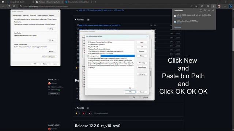The image size is (234, 131).
Task: Click Move Down button
Action: click(x=142, y=67)
